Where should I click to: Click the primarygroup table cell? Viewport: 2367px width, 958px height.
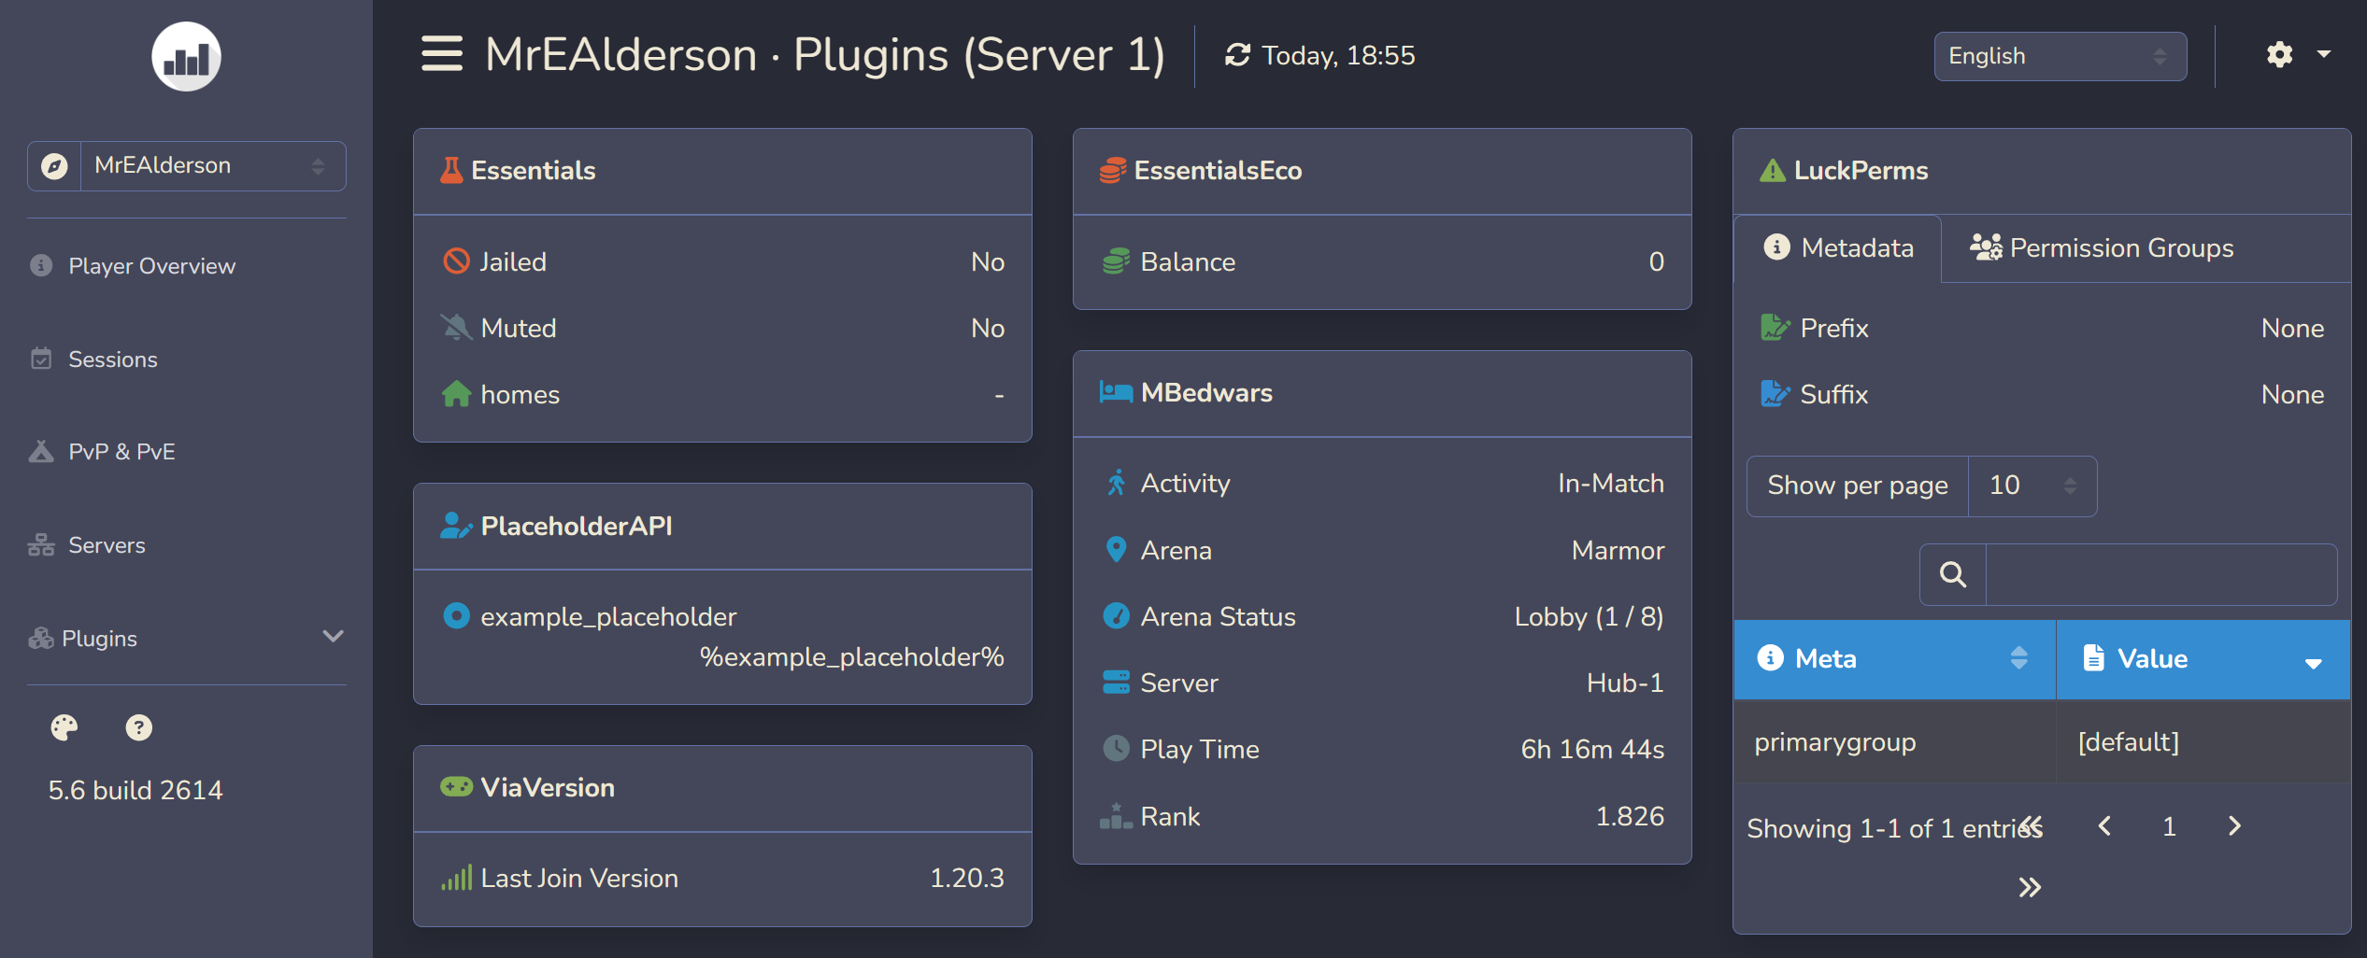1894,742
